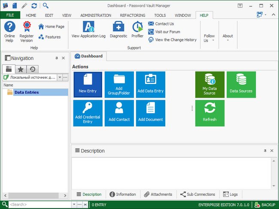Pin the Navigation panel

(57, 58)
